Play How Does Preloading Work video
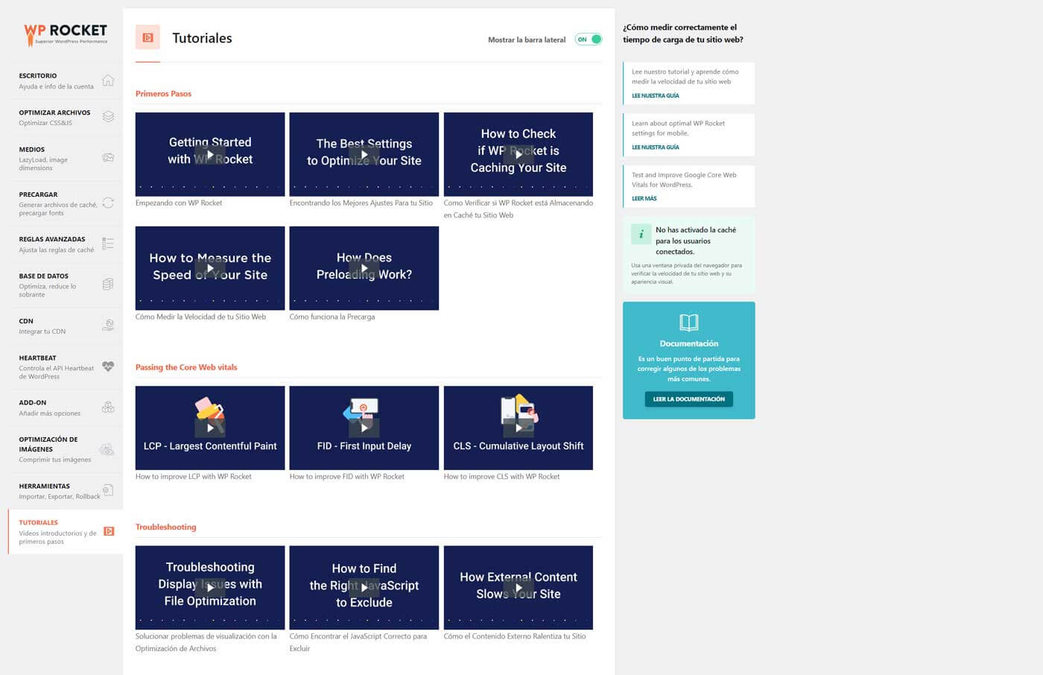 (x=364, y=268)
